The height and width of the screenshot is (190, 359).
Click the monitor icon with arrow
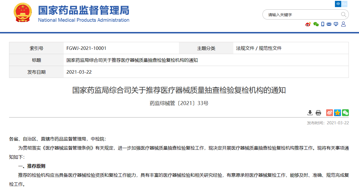(x=336, y=24)
